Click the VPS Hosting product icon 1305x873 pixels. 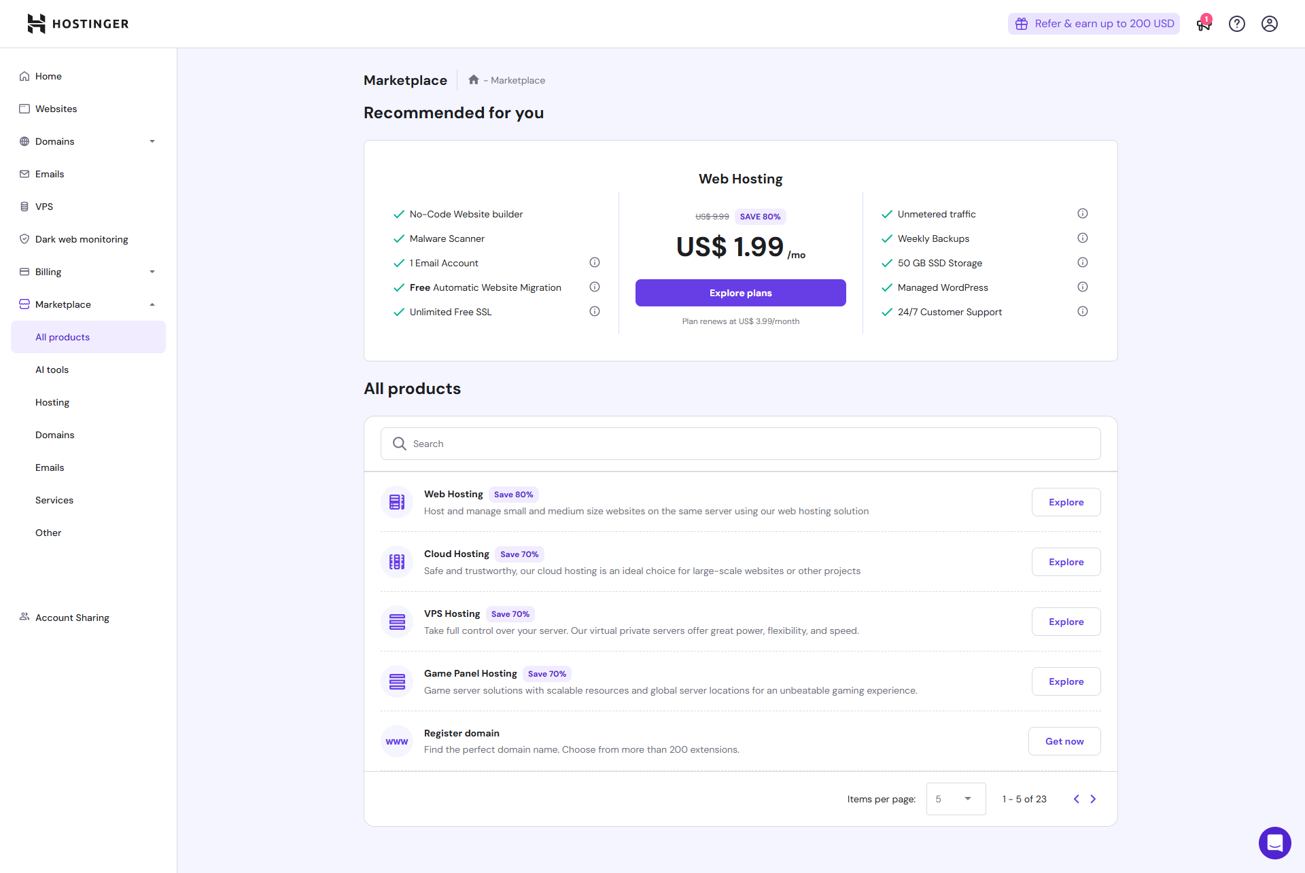pyautogui.click(x=397, y=622)
